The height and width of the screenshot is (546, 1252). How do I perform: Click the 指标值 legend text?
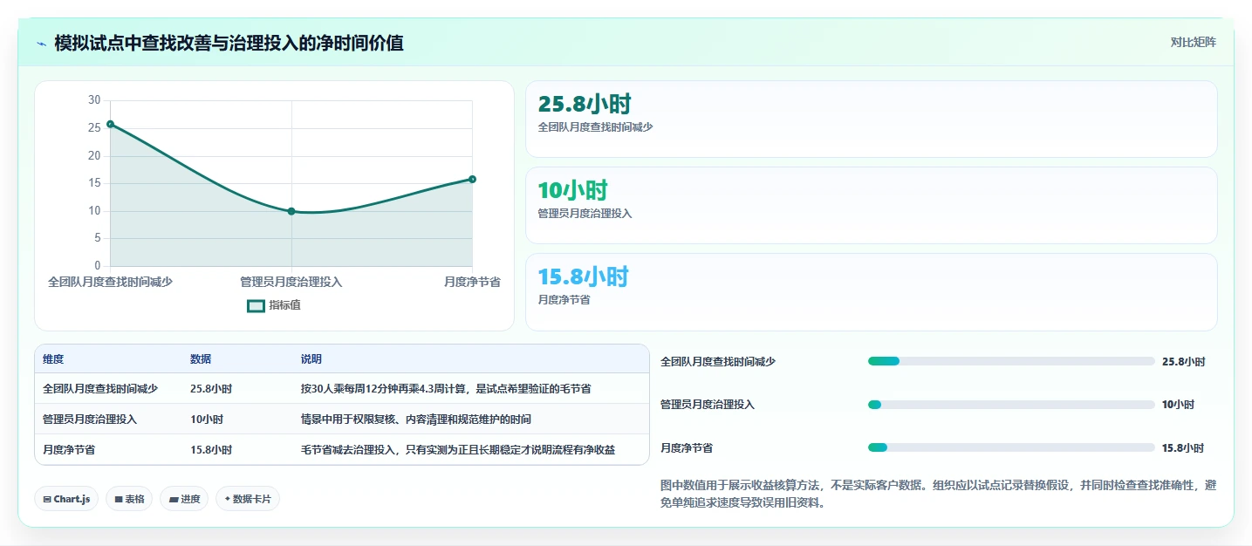click(x=284, y=305)
